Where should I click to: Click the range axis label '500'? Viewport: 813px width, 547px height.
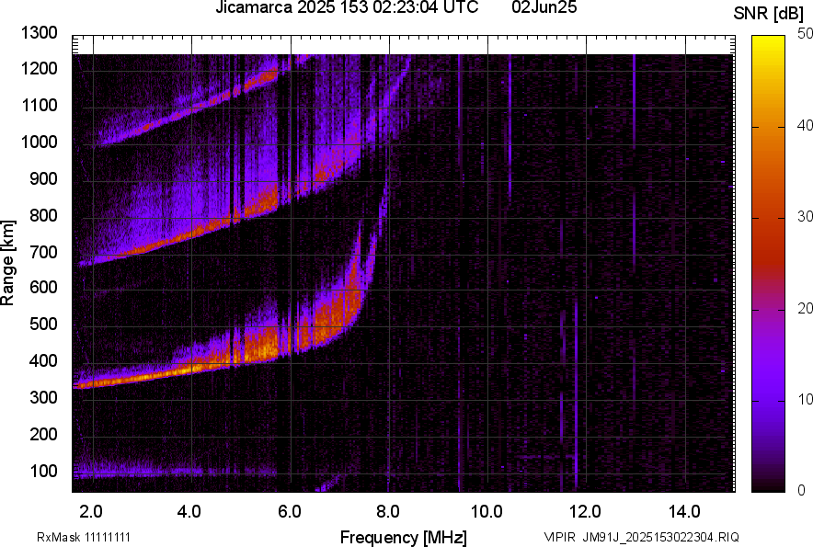click(43, 324)
